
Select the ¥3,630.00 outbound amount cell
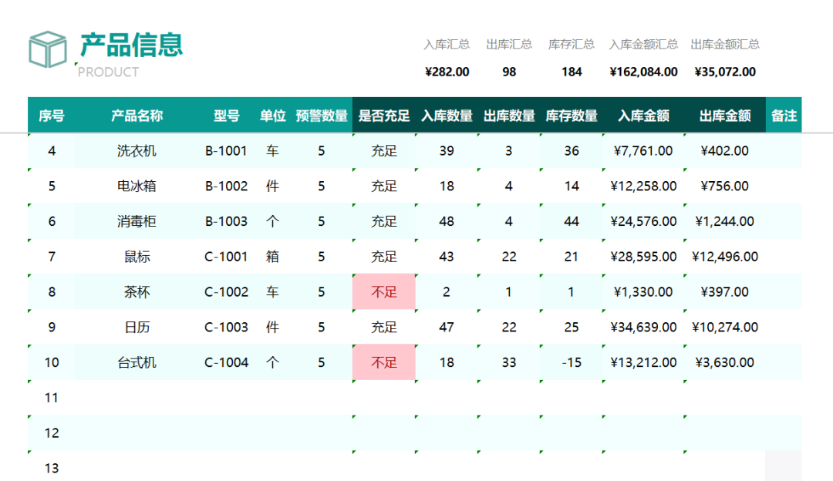[x=724, y=362]
